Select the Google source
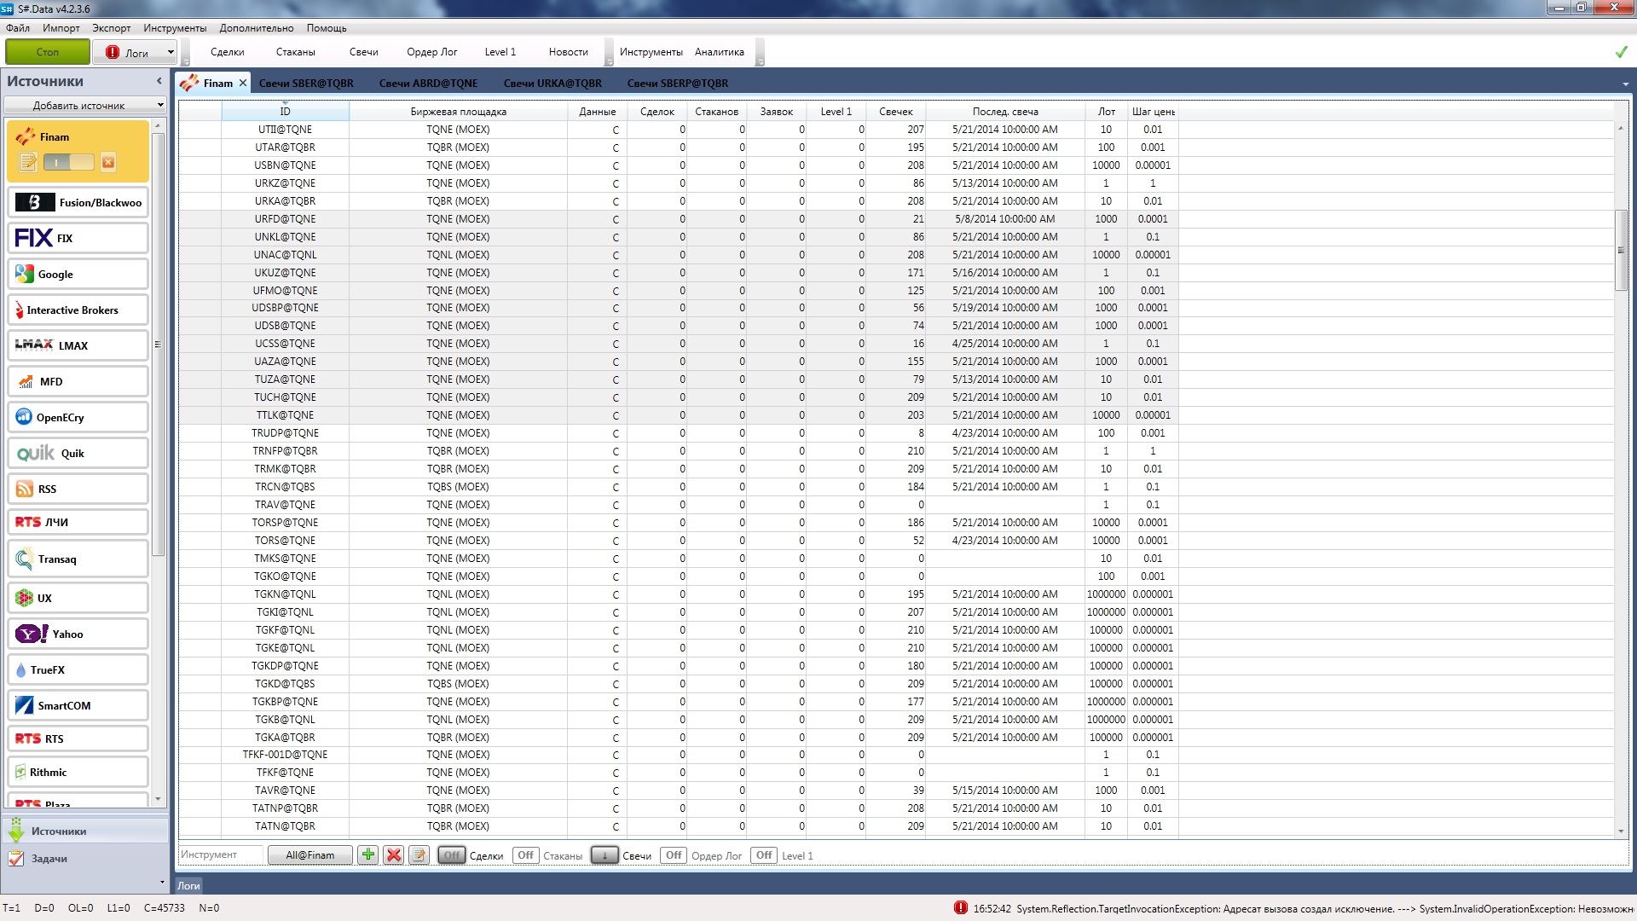This screenshot has height=921, width=1637. click(78, 275)
